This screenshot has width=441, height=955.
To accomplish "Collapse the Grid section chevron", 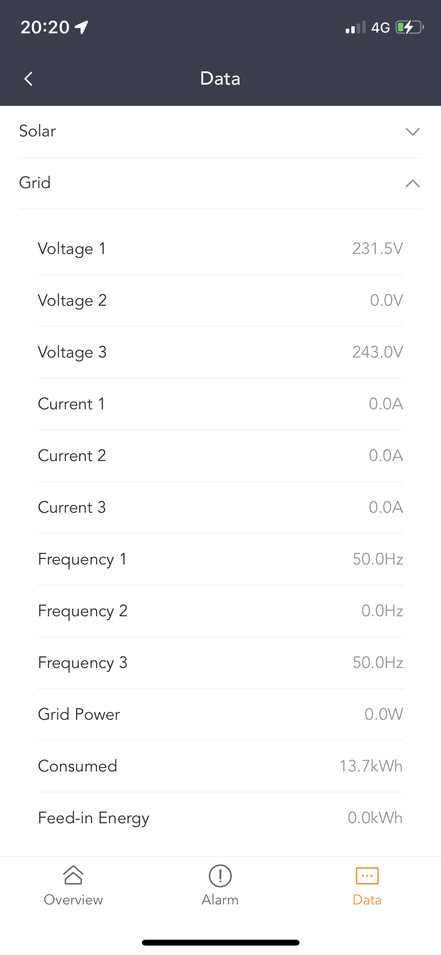I will point(412,183).
